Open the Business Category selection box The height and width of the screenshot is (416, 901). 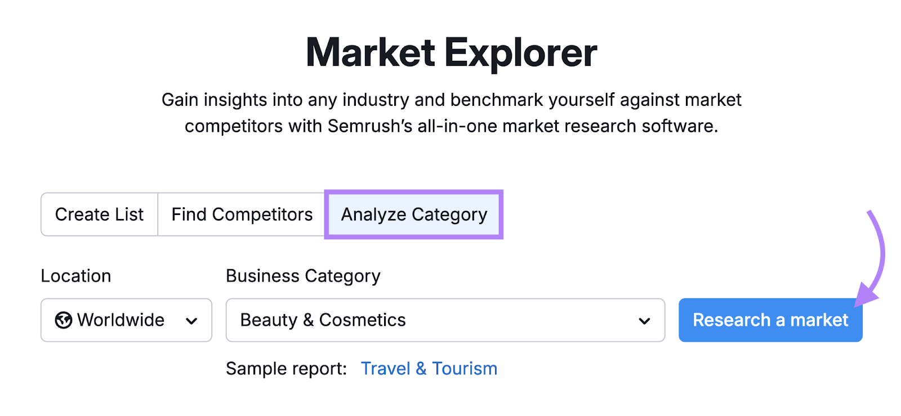click(445, 320)
